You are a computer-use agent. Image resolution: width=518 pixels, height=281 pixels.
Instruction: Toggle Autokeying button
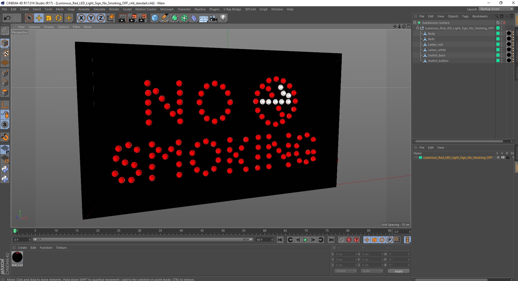[349, 240]
